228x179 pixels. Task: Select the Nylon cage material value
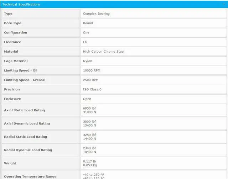pos(88,61)
